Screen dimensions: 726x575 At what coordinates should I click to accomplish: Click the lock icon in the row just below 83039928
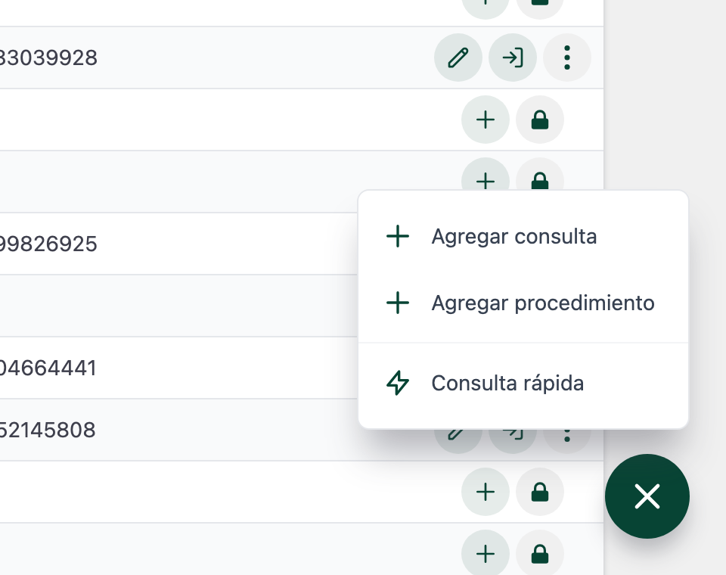click(540, 120)
